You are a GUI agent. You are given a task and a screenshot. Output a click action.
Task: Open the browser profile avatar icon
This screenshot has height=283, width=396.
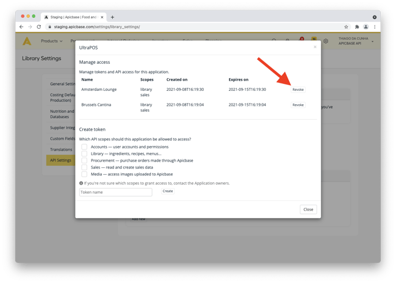[365, 27]
